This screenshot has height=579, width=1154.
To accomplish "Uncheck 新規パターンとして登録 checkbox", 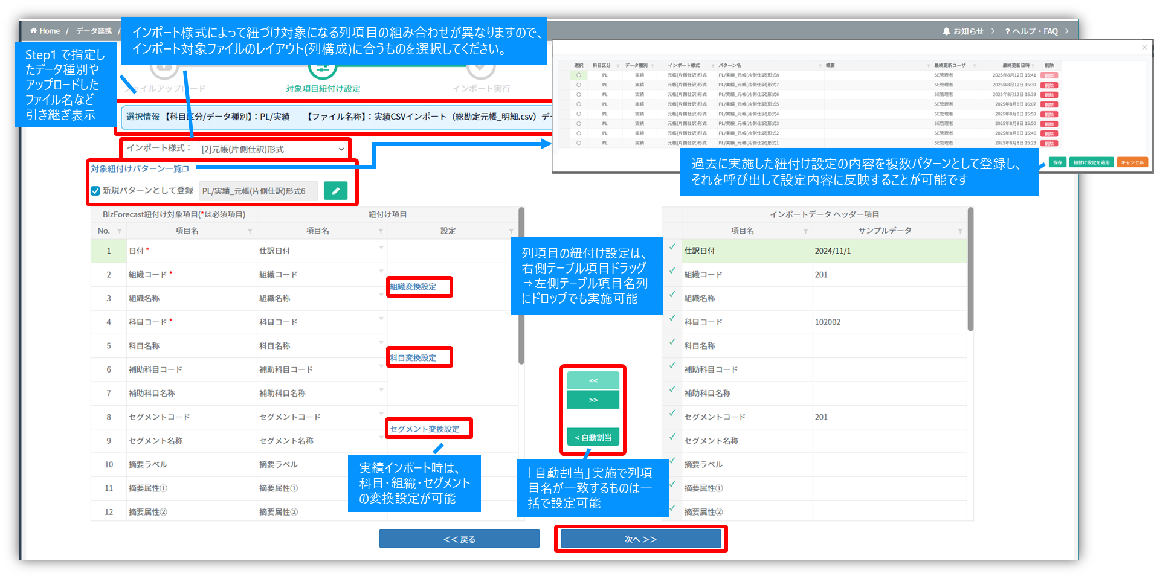I will coord(95,191).
